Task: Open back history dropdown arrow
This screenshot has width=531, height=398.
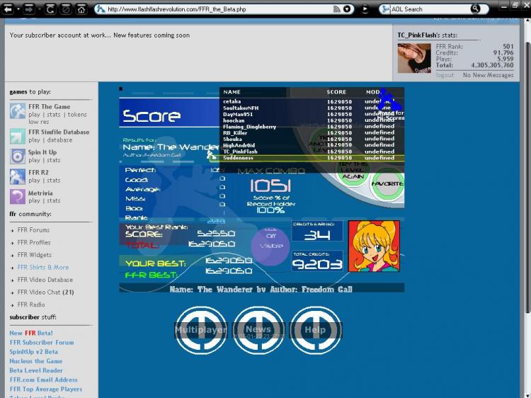Action: 18,9
